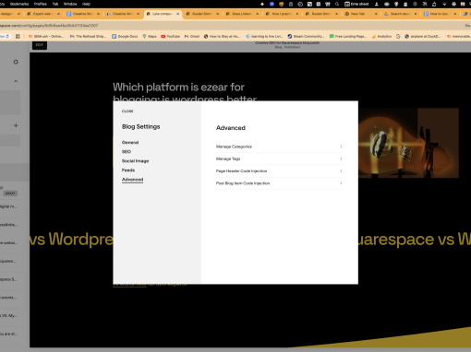Open The Railroad Strip Gmail bookmark

pyautogui.click(x=88, y=36)
